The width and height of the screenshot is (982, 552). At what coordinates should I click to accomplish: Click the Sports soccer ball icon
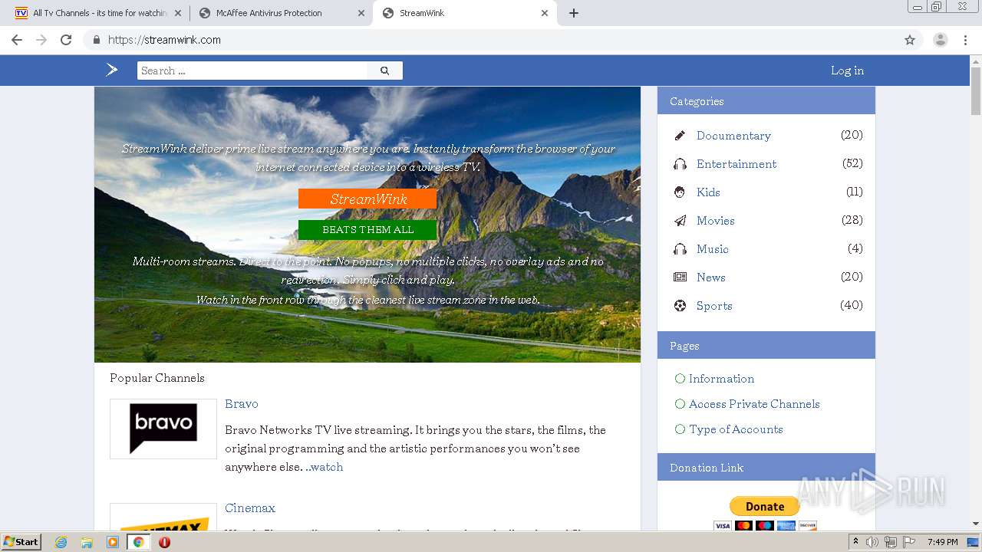coord(680,306)
